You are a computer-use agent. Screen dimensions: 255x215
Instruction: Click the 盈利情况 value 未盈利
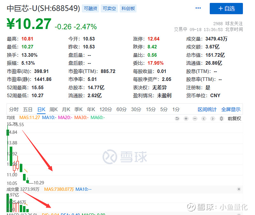click(164, 96)
